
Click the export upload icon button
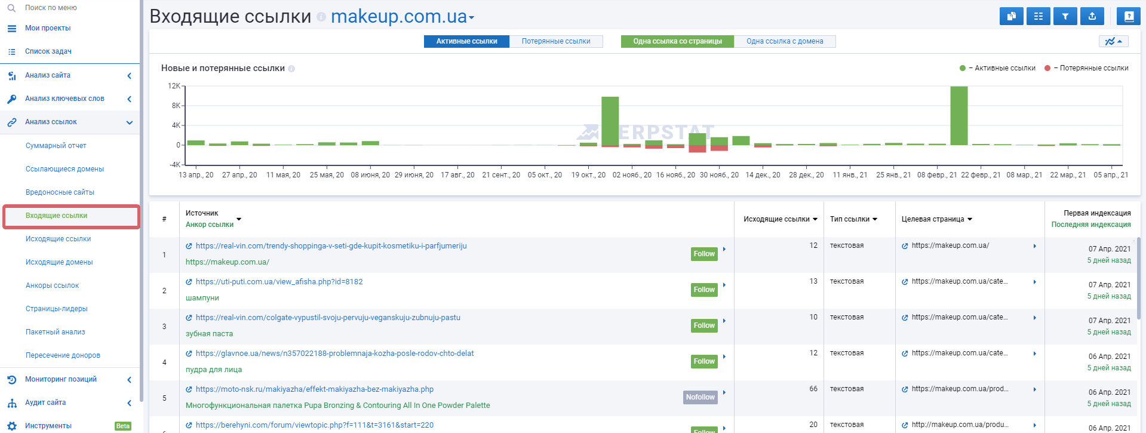coord(1092,17)
